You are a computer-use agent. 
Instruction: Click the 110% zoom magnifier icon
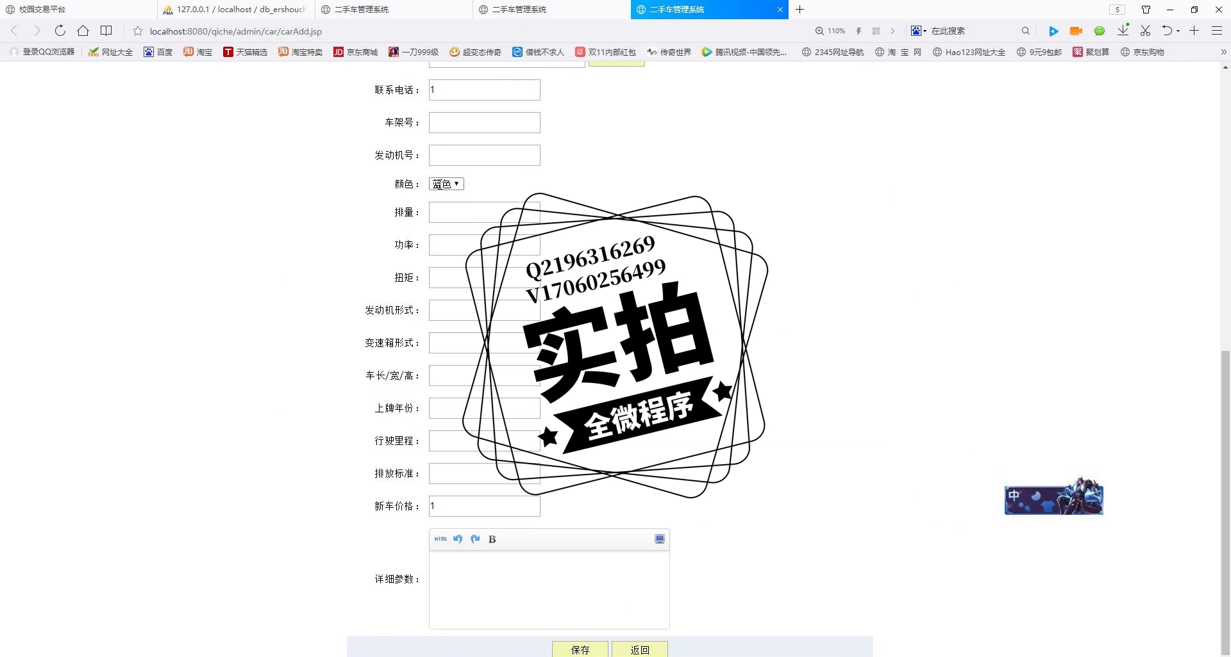(x=819, y=31)
